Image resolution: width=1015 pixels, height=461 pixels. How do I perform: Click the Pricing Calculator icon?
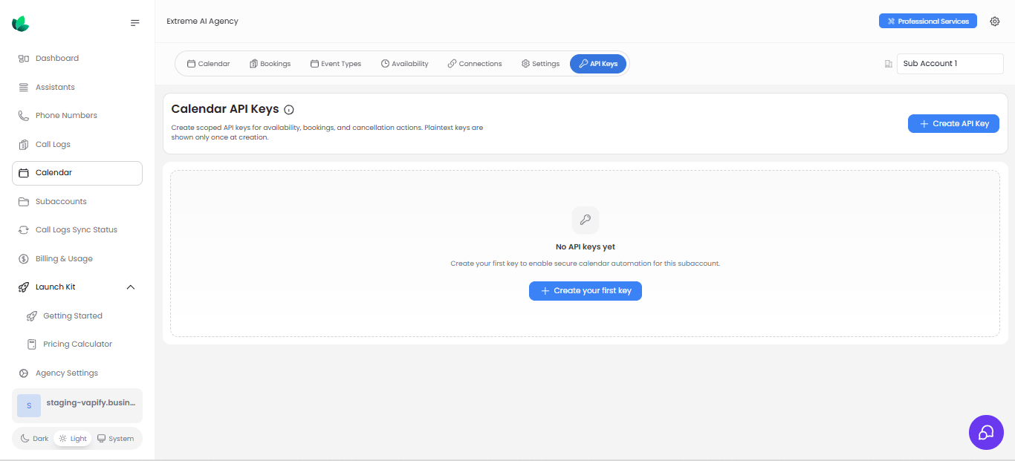coord(31,344)
